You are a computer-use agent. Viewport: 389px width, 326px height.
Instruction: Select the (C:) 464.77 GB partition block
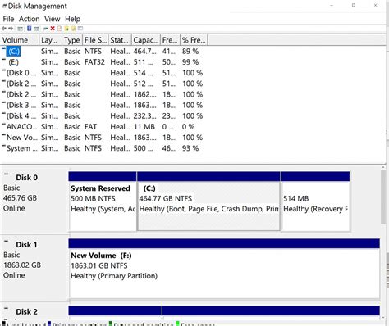[x=208, y=201]
